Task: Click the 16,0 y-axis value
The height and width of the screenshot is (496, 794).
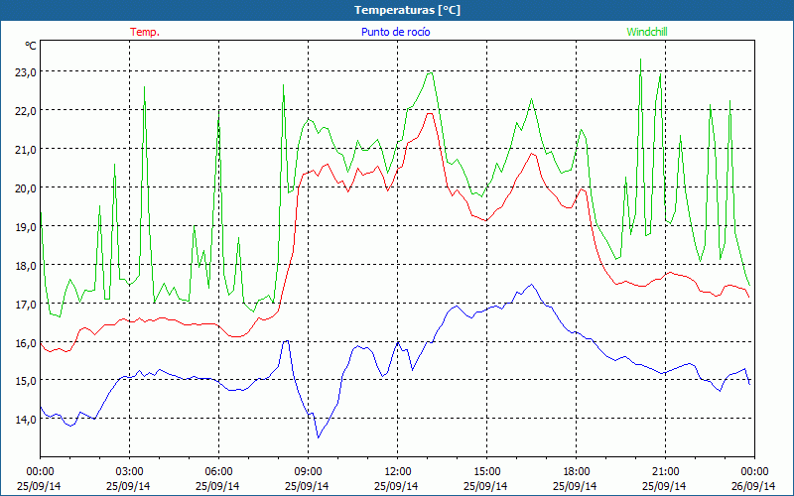Action: [26, 342]
